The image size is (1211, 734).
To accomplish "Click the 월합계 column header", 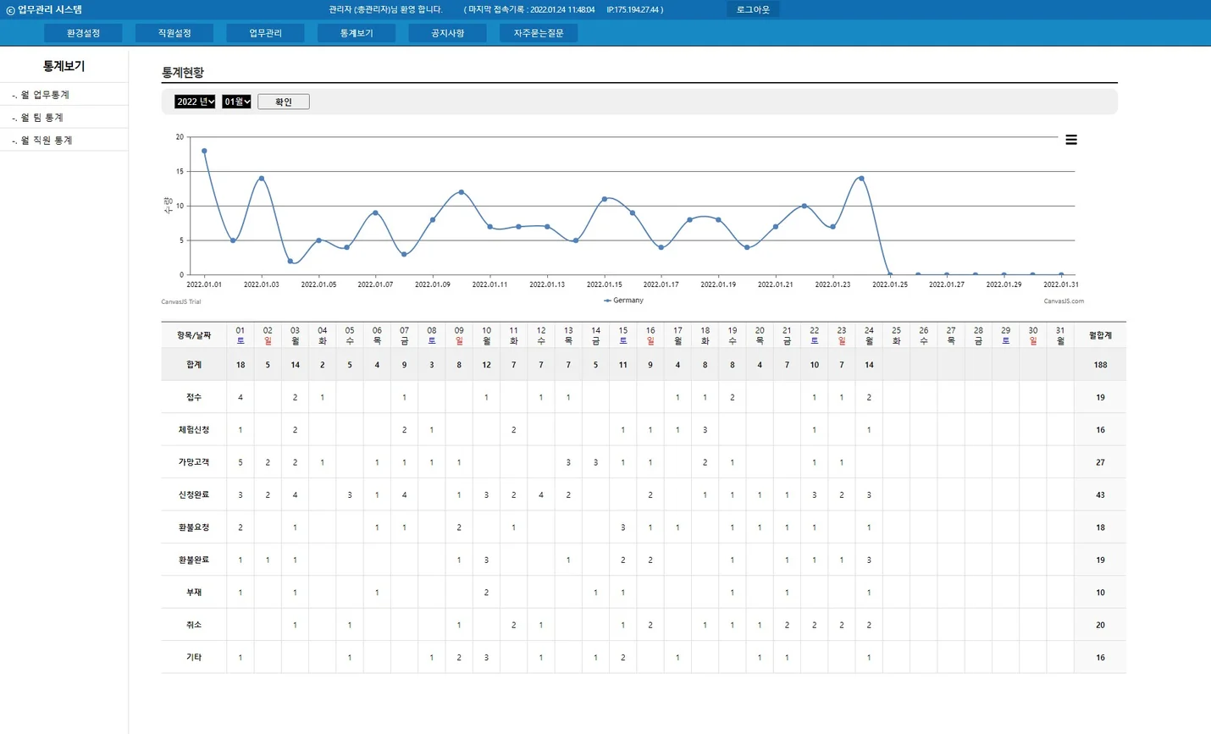I will click(1100, 335).
